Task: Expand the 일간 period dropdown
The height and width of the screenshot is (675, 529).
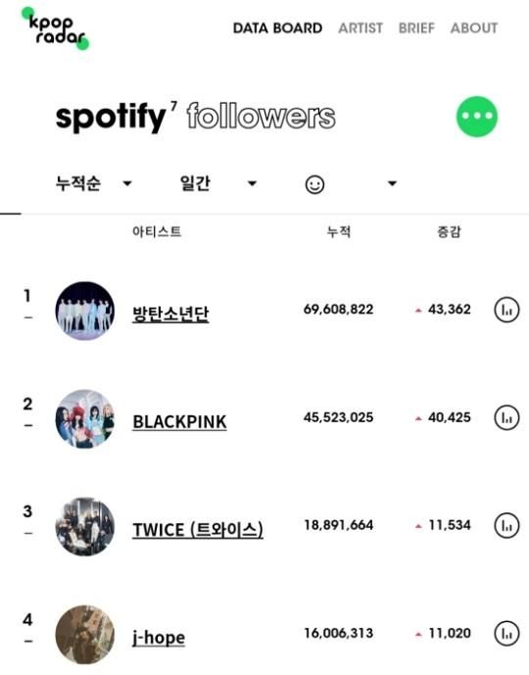Action: (x=252, y=184)
